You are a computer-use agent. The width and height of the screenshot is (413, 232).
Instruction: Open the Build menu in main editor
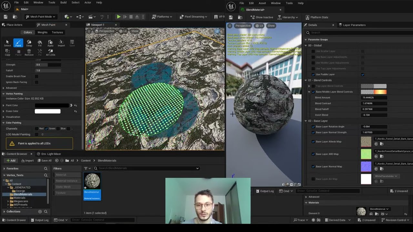[x=64, y=3]
